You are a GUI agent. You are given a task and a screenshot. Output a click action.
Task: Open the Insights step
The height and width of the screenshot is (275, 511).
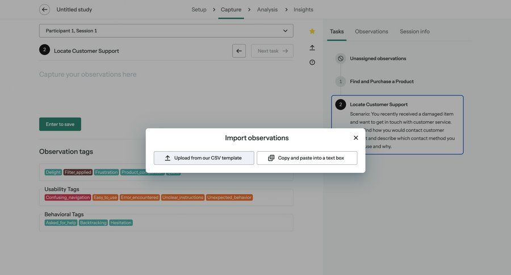coord(303,10)
